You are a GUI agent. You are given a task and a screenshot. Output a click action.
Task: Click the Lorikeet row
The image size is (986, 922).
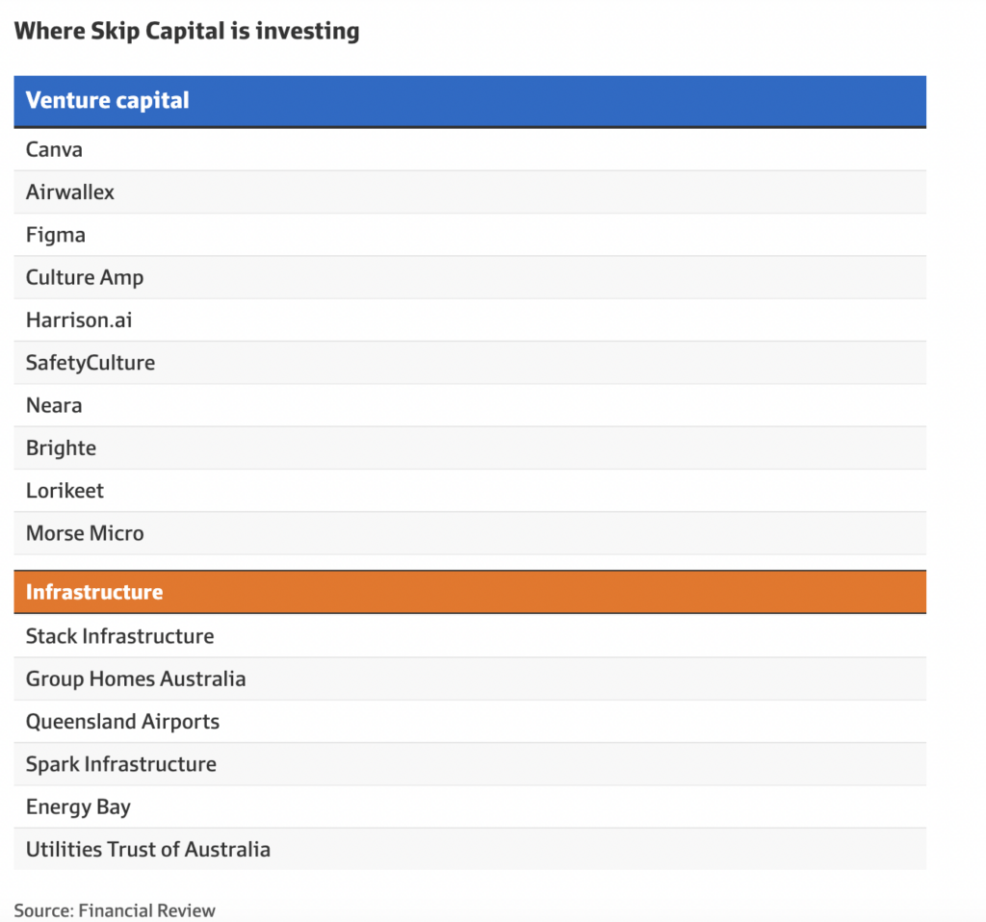click(x=65, y=490)
